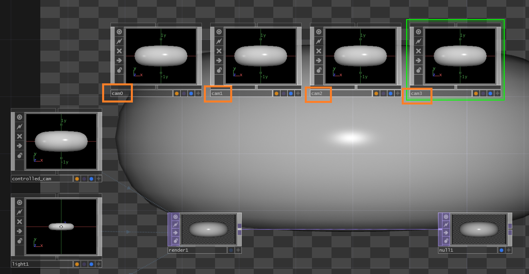Click the X cooking flag on light1
The height and width of the screenshot is (274, 529).
coord(19,221)
